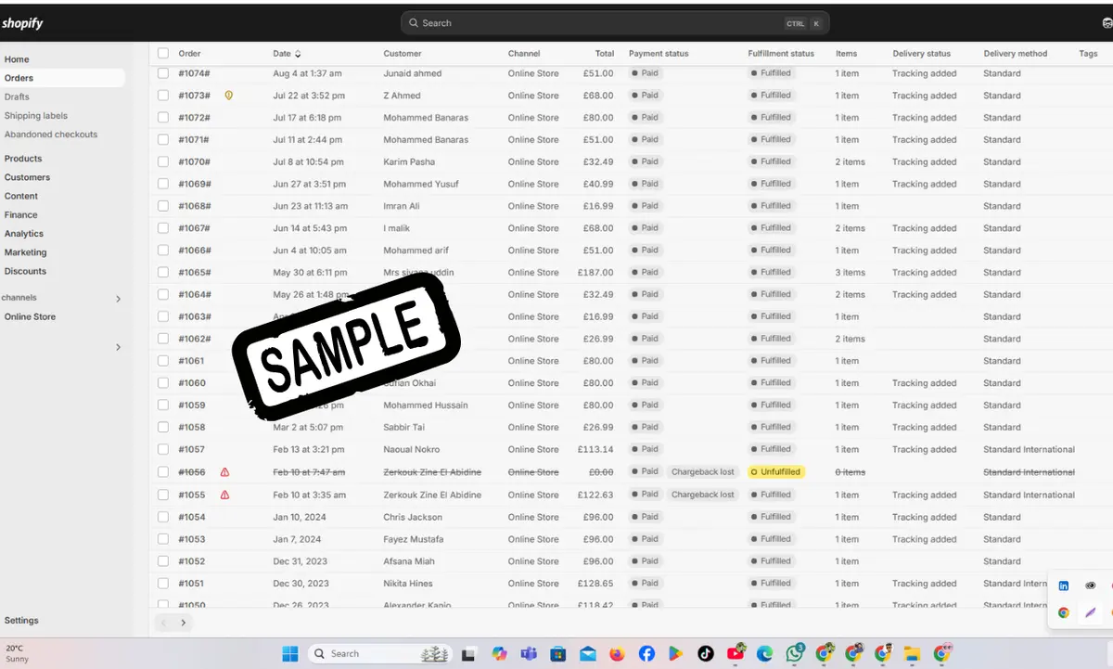Expand the chevron below Online Store
Viewport: 1113px width, 669px height.
pyautogui.click(x=118, y=347)
